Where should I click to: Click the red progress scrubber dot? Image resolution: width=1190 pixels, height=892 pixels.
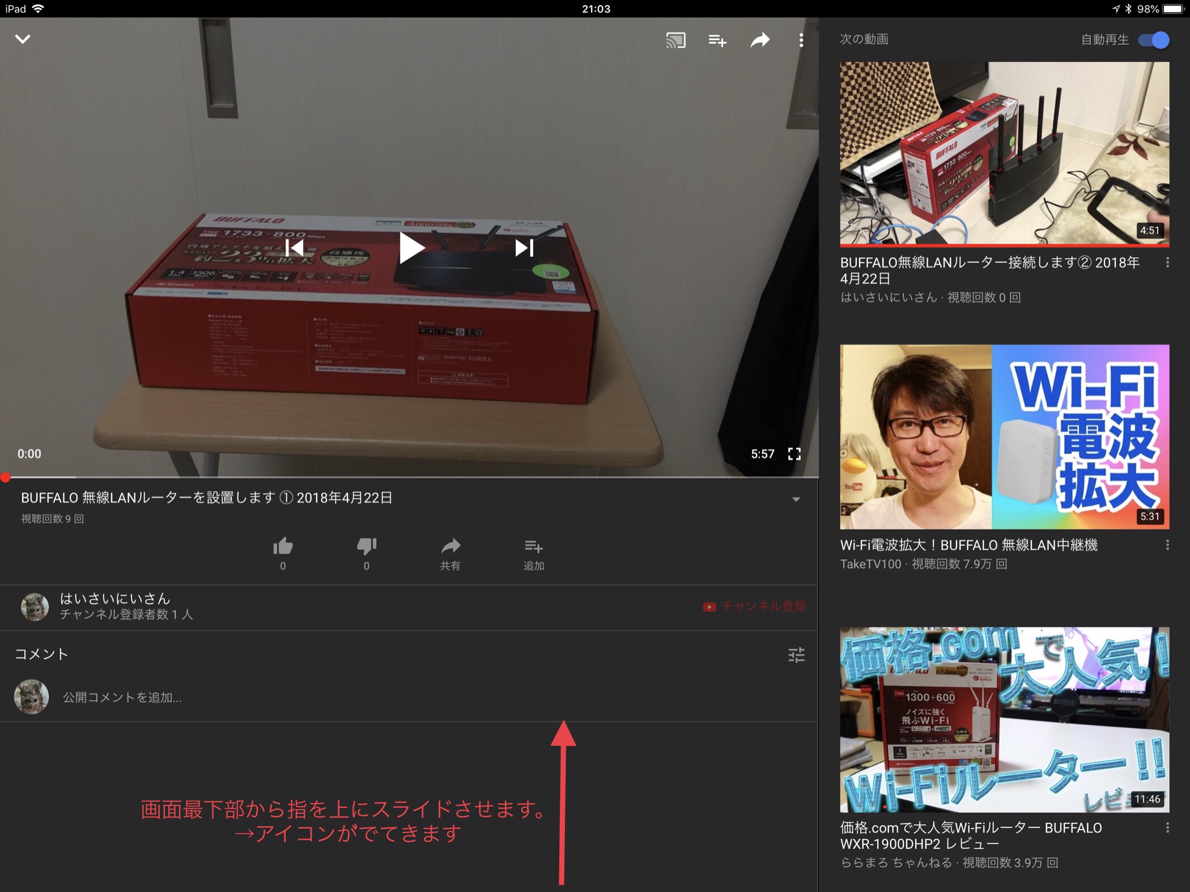(5, 478)
